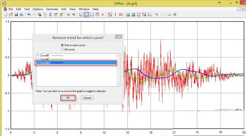Click the greyed Zoom out magnifier icon
This screenshot has height=136, width=246.
(162, 15)
